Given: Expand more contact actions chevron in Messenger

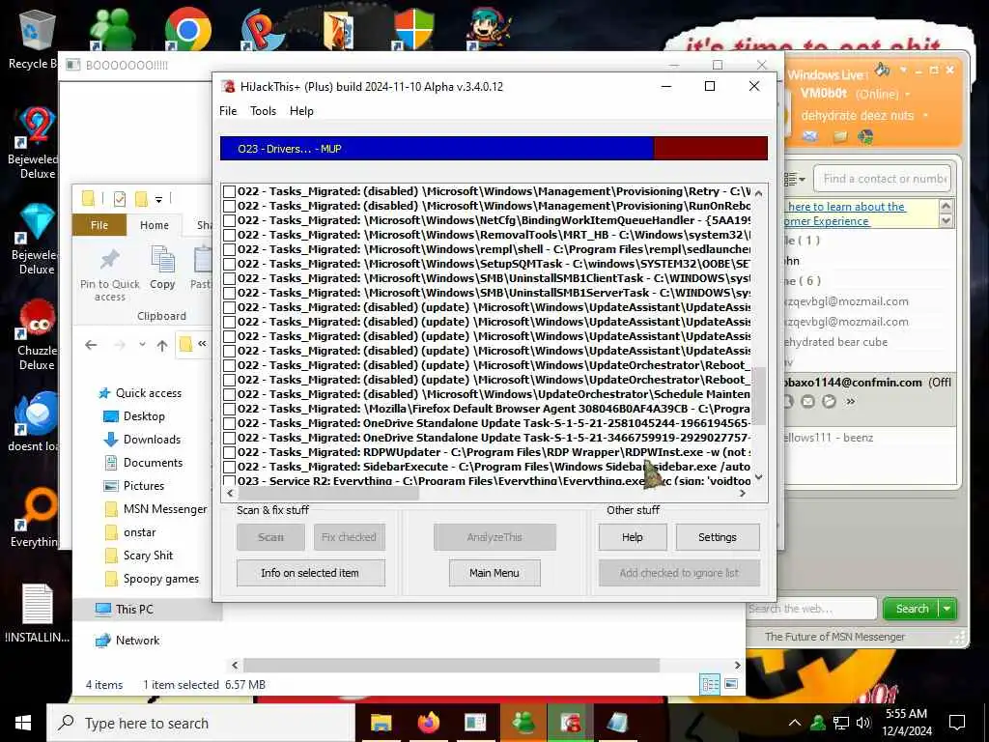Looking at the screenshot, I should pyautogui.click(x=850, y=401).
